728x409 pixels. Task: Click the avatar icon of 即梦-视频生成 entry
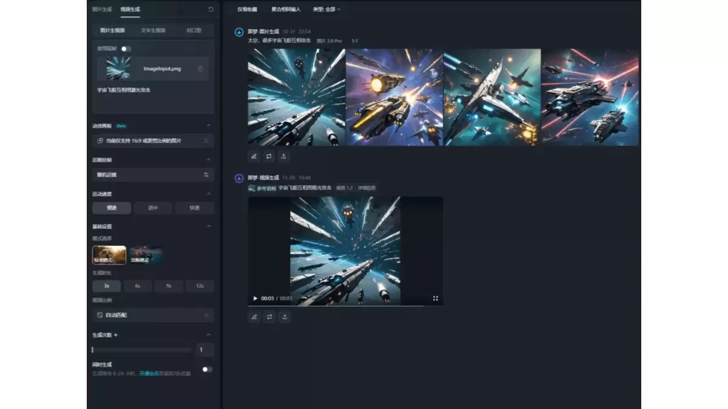tap(239, 178)
